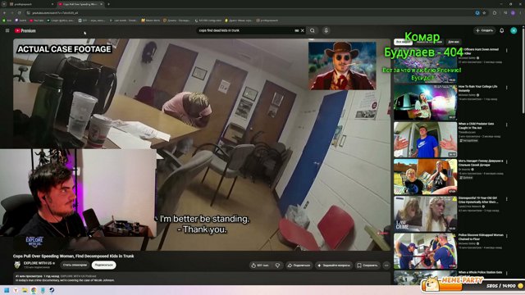Click the Create button with plus icon
The height and width of the screenshot is (295, 525).
pyautogui.click(x=485, y=30)
